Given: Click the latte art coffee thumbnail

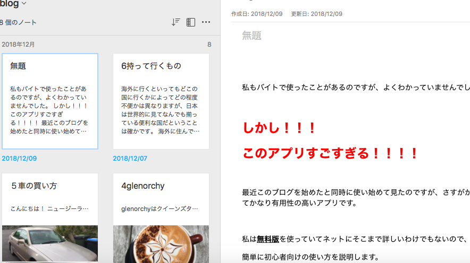Looking at the screenshot, I should point(161,244).
